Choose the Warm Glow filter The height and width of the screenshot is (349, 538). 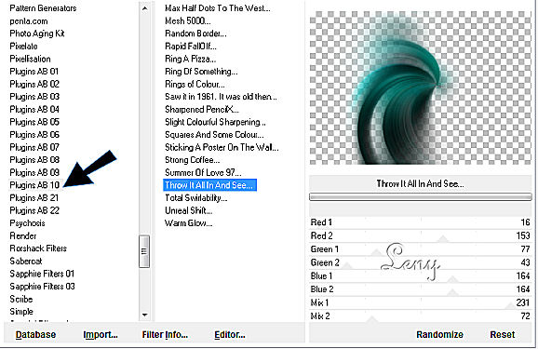coord(188,223)
